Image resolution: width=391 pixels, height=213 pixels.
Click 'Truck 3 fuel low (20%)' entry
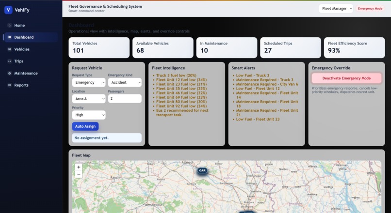pos(176,76)
